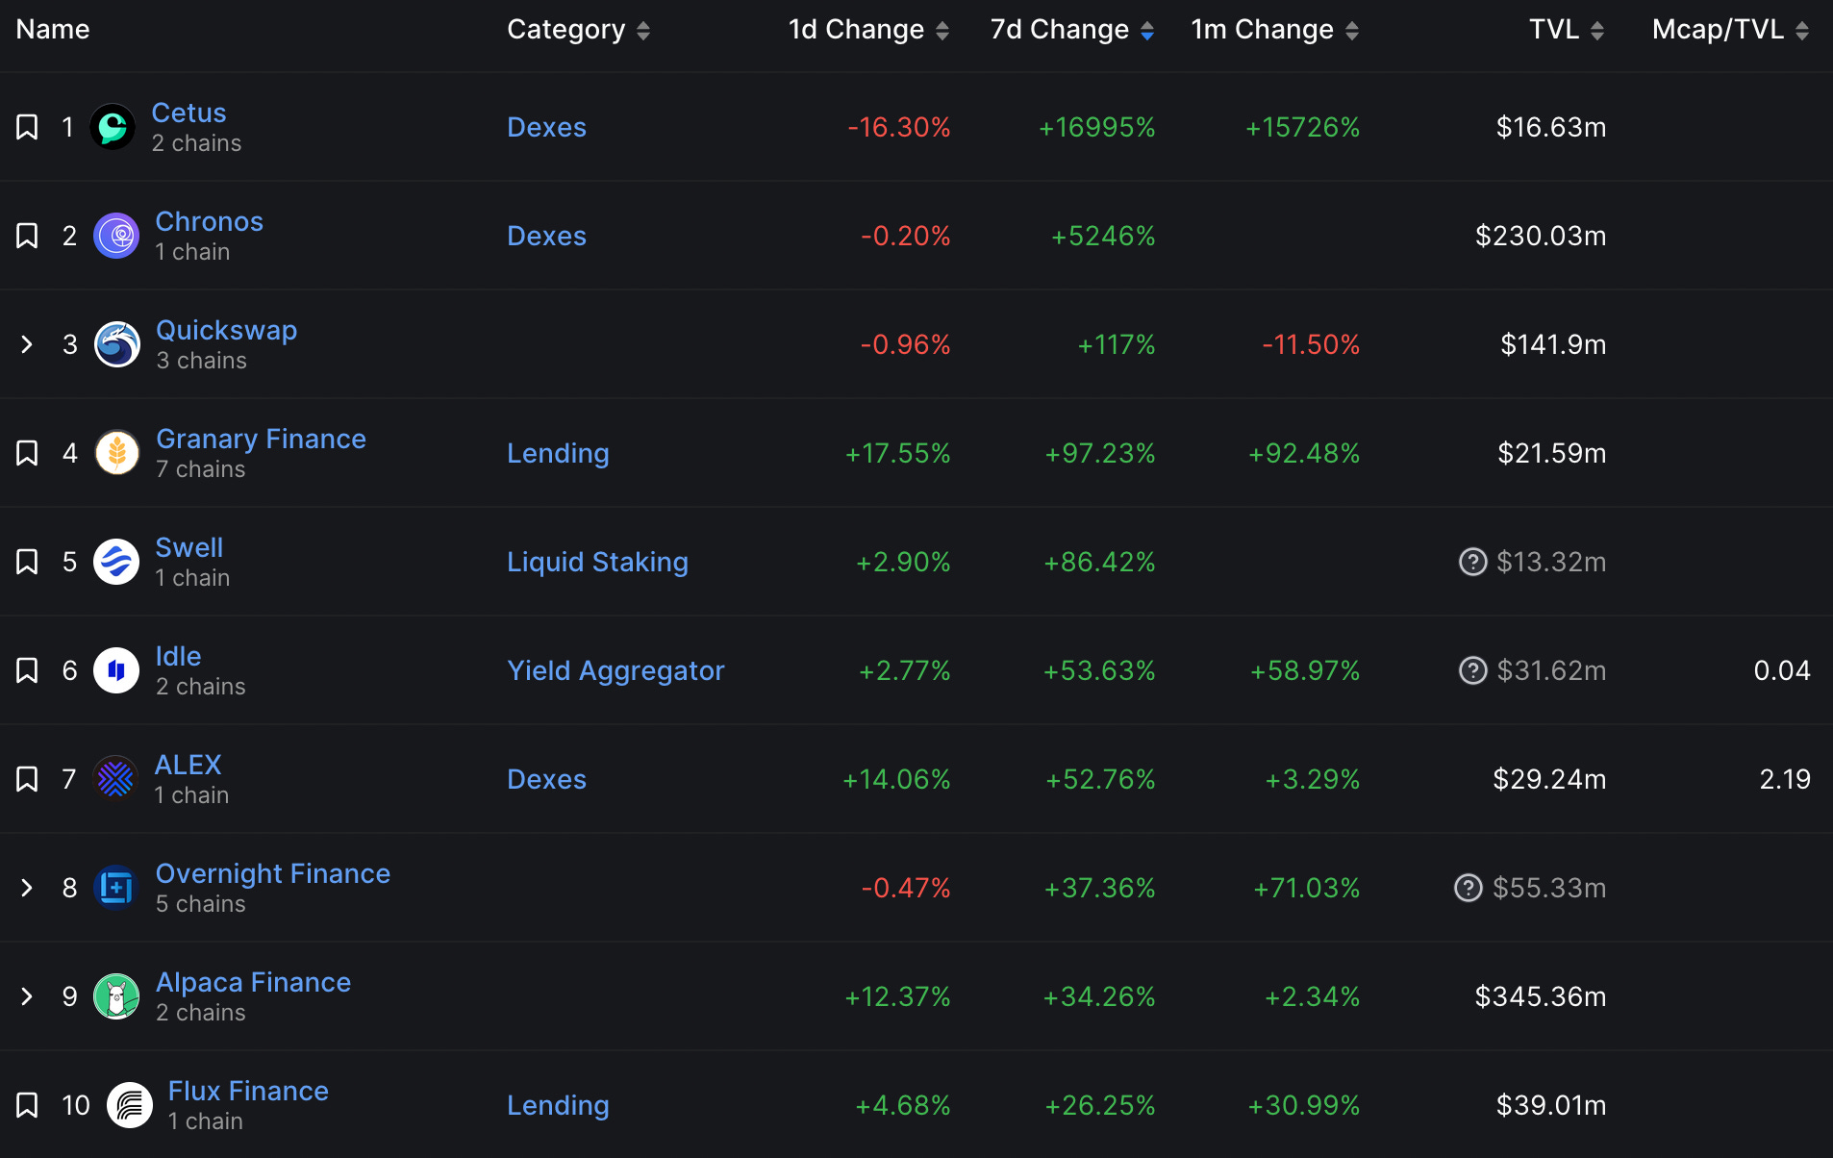This screenshot has width=1833, height=1158.
Task: Select Cetus 1d change -16.30%
Action: click(x=899, y=127)
